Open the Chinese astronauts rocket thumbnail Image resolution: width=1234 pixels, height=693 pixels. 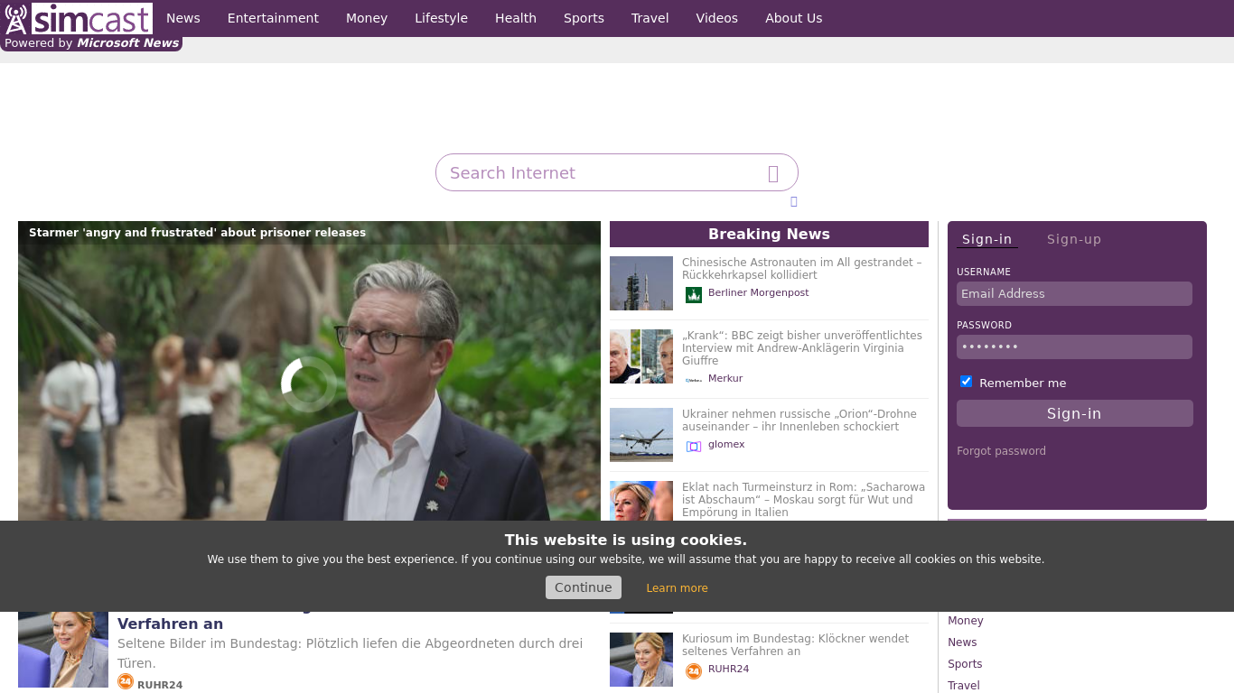641,283
